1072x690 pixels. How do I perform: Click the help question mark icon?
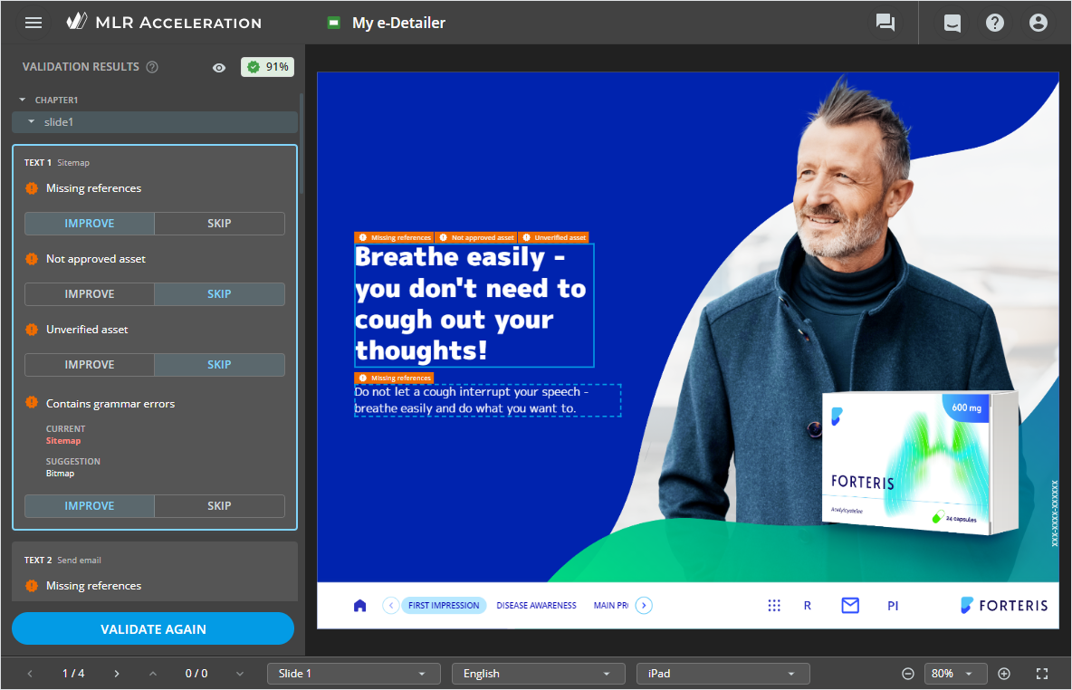995,23
